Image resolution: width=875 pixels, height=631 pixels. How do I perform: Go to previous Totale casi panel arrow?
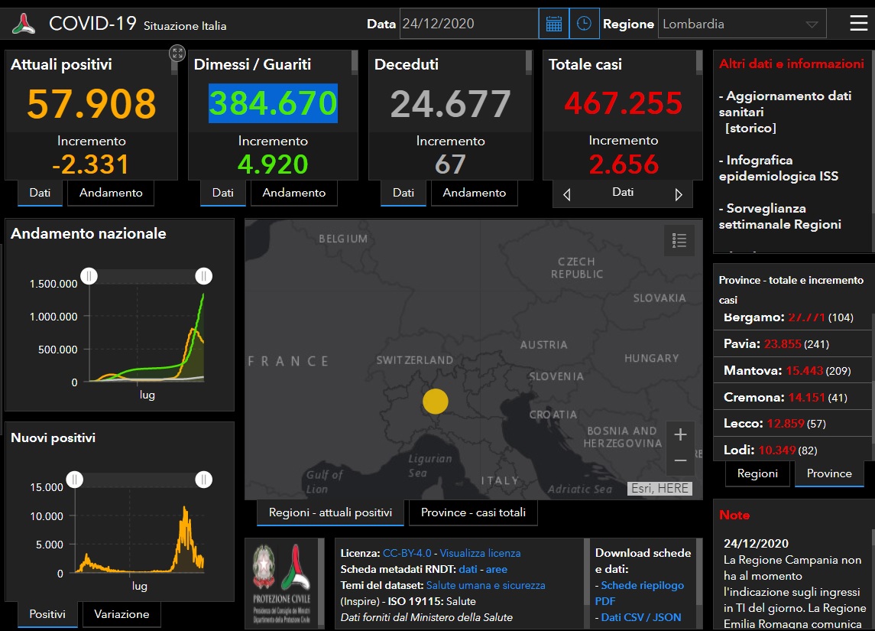(566, 194)
